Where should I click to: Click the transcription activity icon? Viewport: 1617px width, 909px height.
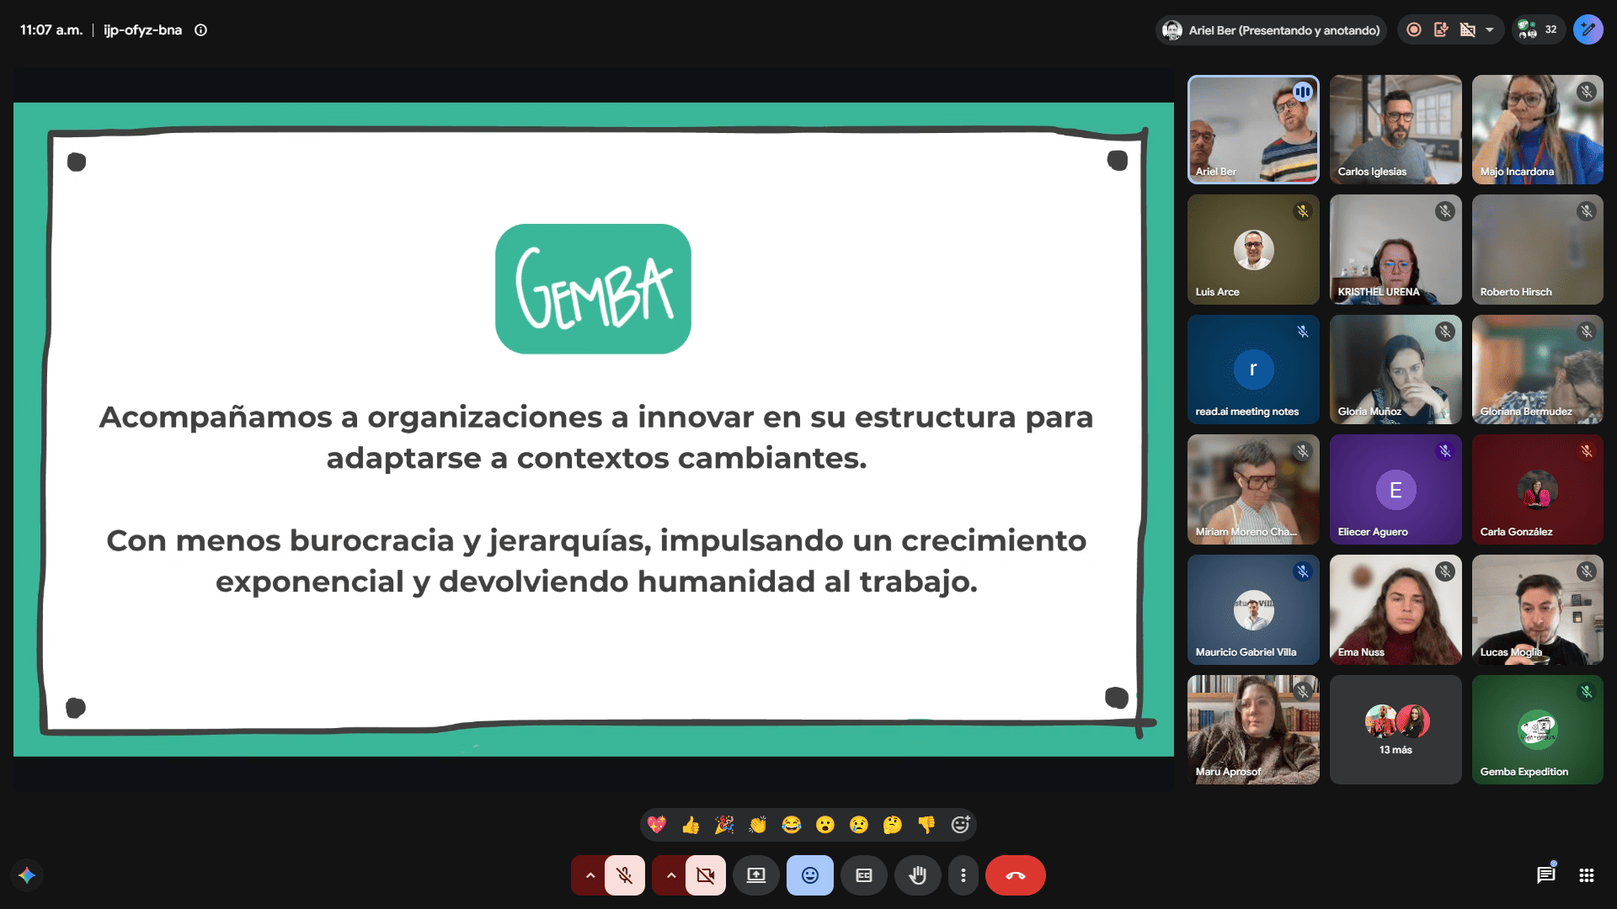click(1441, 30)
